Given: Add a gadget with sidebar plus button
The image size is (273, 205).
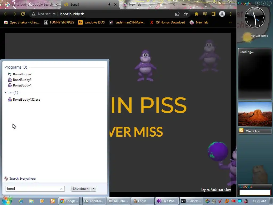Looking at the screenshot, I should tap(257, 3).
